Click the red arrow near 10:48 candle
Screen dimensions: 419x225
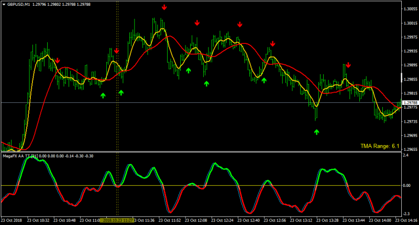(58, 61)
